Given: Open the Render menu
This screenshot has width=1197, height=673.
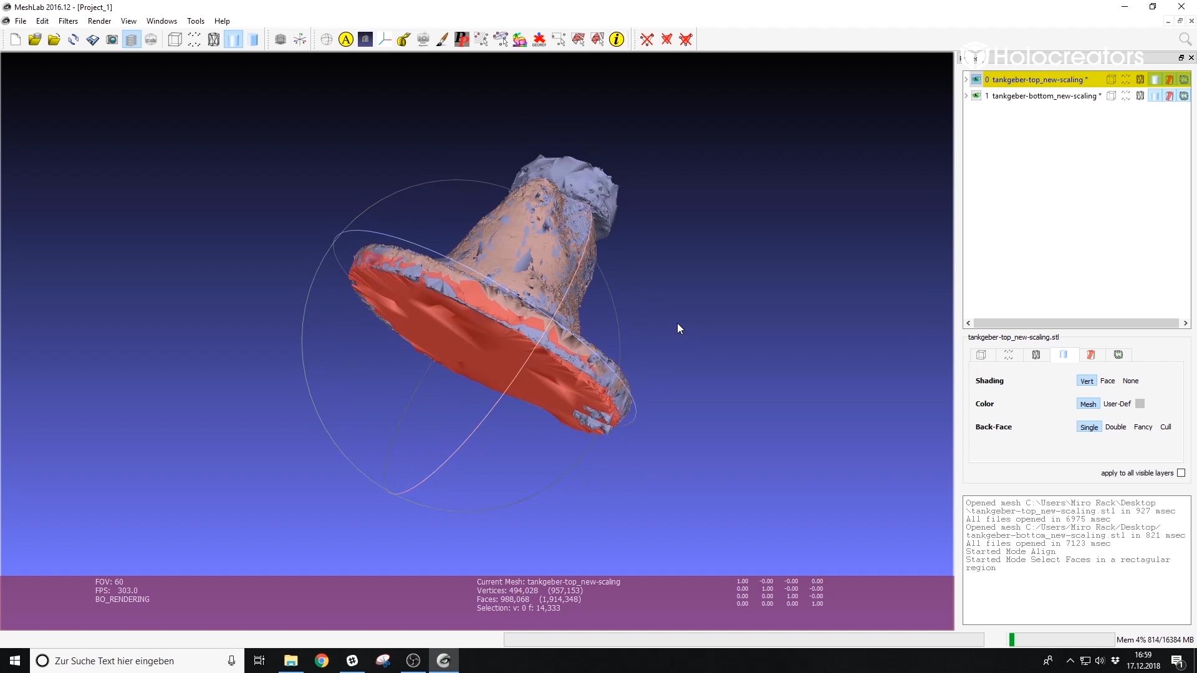Looking at the screenshot, I should 99,21.
